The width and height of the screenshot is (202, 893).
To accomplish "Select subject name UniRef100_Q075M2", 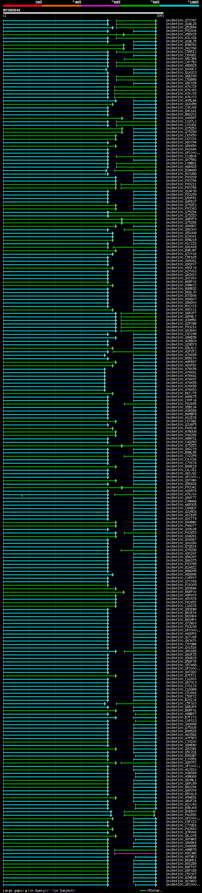I will (181, 160).
